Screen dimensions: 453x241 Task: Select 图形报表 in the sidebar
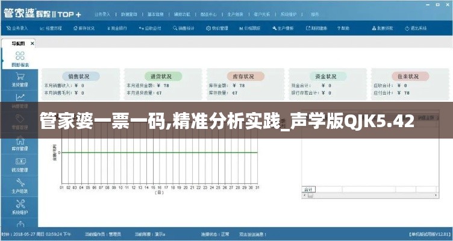20,59
